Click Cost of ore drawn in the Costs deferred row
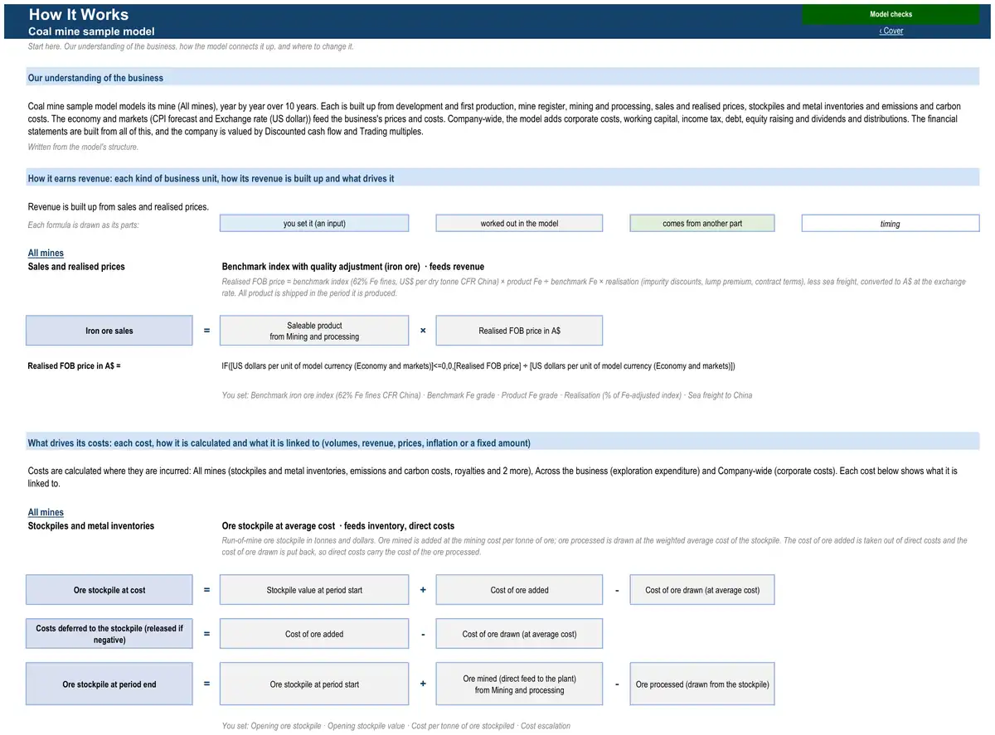The height and width of the screenshot is (735, 995). coord(519,634)
